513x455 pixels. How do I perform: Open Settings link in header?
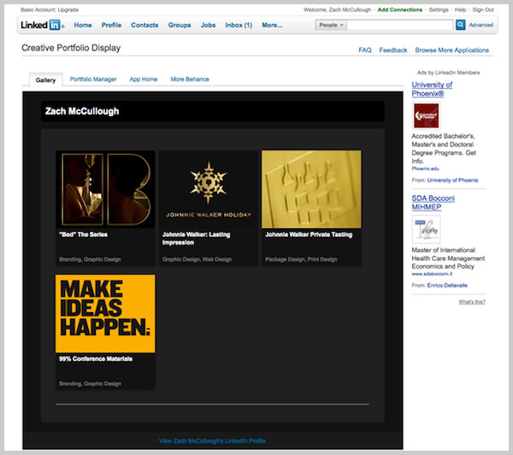(x=439, y=9)
